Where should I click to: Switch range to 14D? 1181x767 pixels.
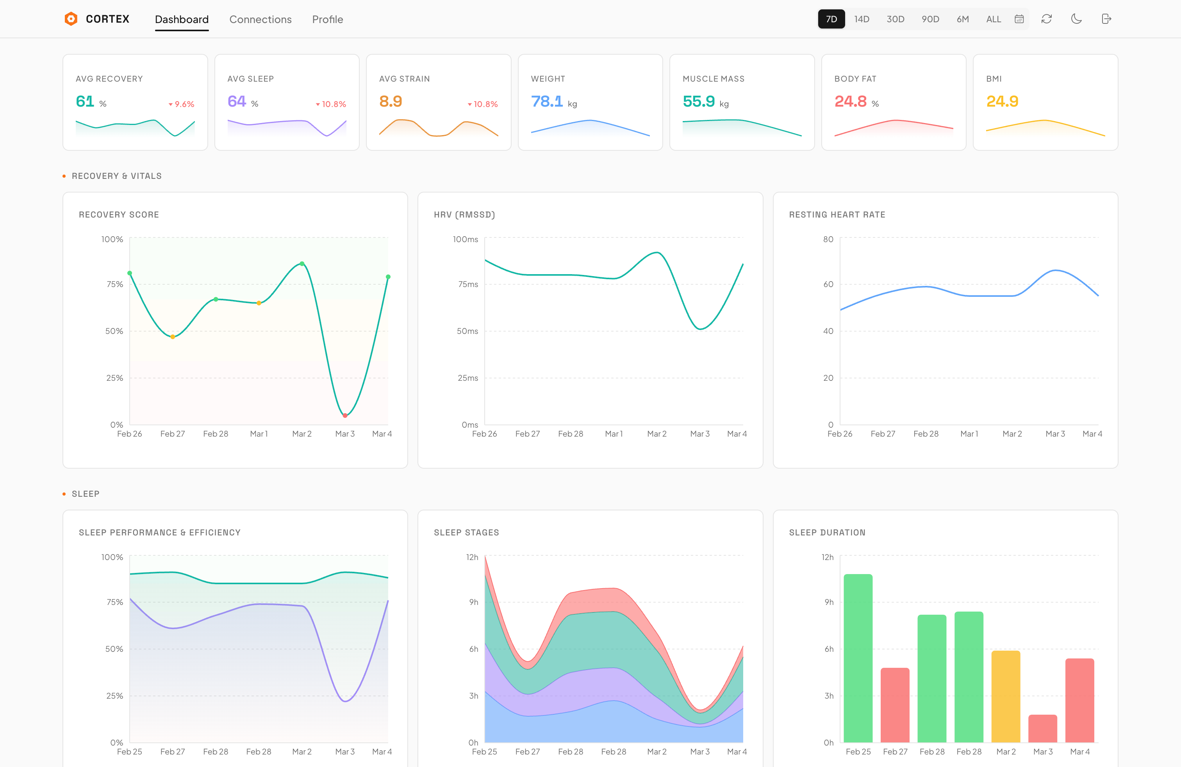coord(862,19)
